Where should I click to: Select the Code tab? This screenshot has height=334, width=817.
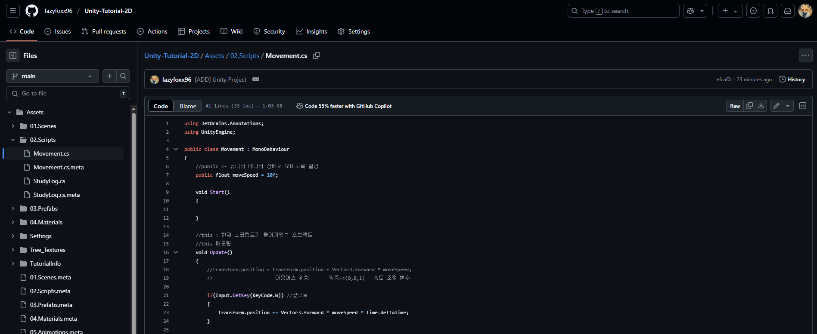click(x=22, y=31)
